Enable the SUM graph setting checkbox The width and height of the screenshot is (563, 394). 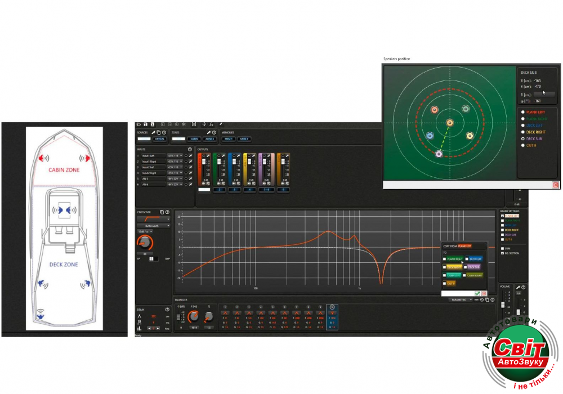(502, 248)
